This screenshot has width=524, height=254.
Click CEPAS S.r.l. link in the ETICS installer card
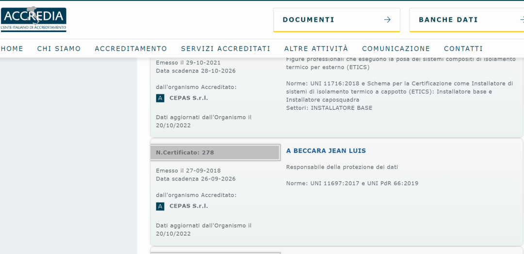[188, 98]
